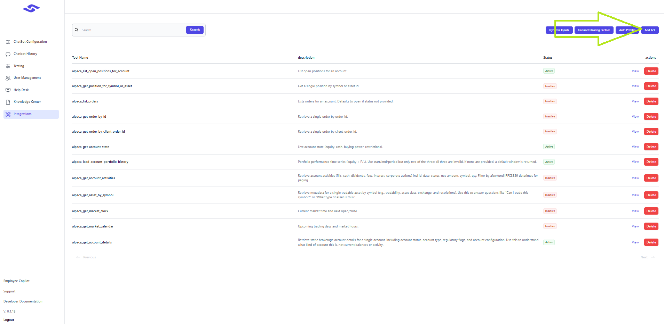Screen dimensions: 664x324
Task: Click the ChatBot Configuration sliders icon
Action: [x=8, y=42]
